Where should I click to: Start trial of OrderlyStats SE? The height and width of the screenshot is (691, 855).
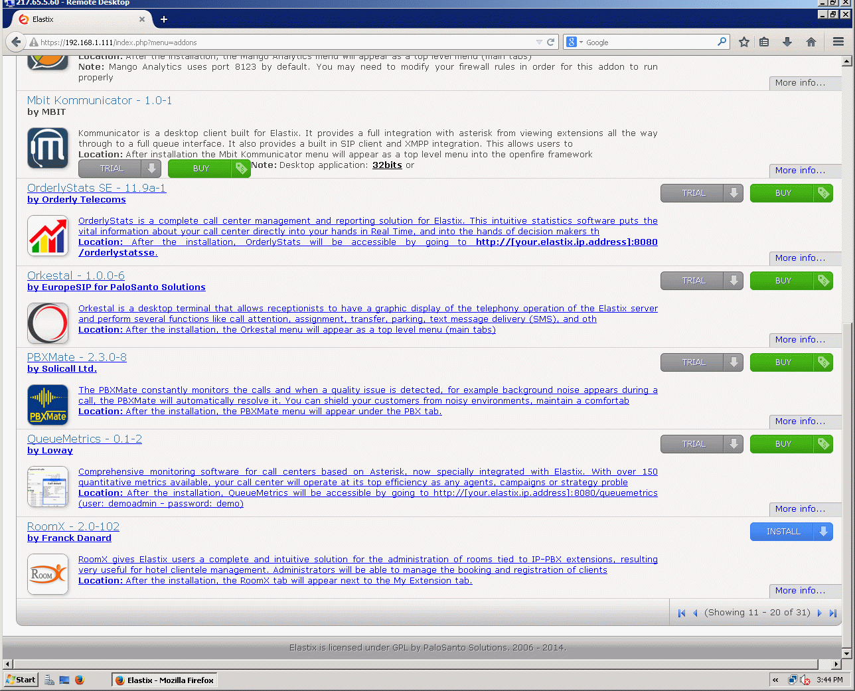pyautogui.click(x=702, y=193)
